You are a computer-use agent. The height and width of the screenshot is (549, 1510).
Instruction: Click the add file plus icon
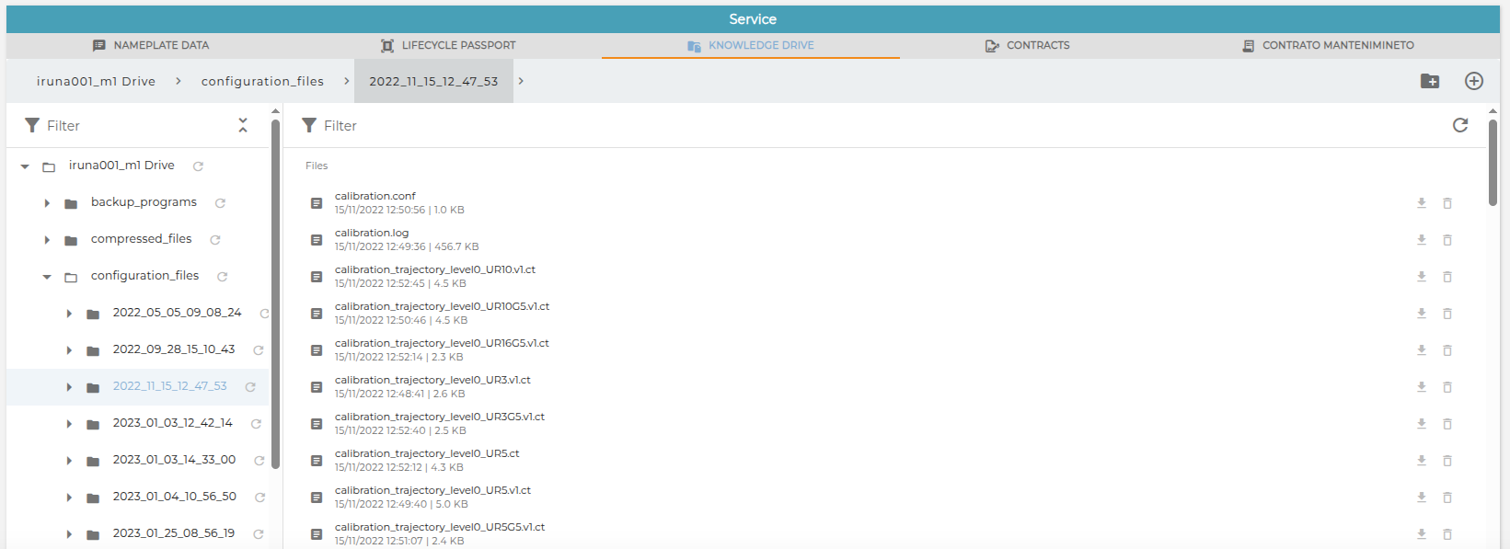[x=1474, y=81]
